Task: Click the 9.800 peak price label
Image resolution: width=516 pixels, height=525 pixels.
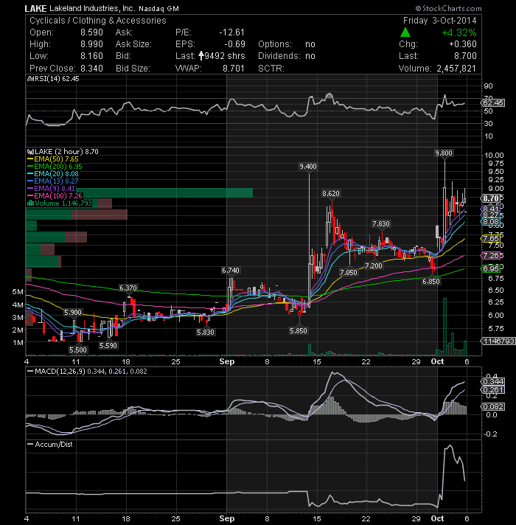Action: click(444, 153)
